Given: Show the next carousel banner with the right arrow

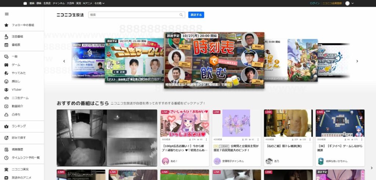Looking at the screenshot, I should pos(357,61).
